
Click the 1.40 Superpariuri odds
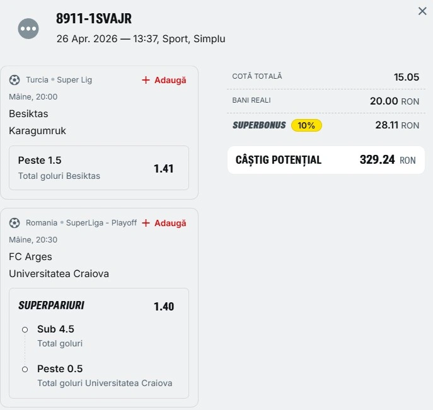163,307
